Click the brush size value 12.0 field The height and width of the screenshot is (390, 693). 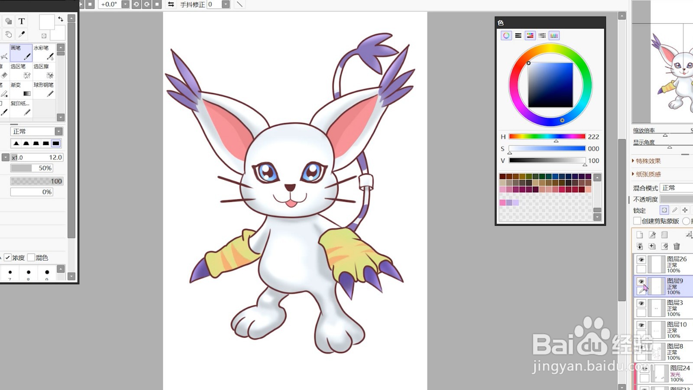(37, 157)
